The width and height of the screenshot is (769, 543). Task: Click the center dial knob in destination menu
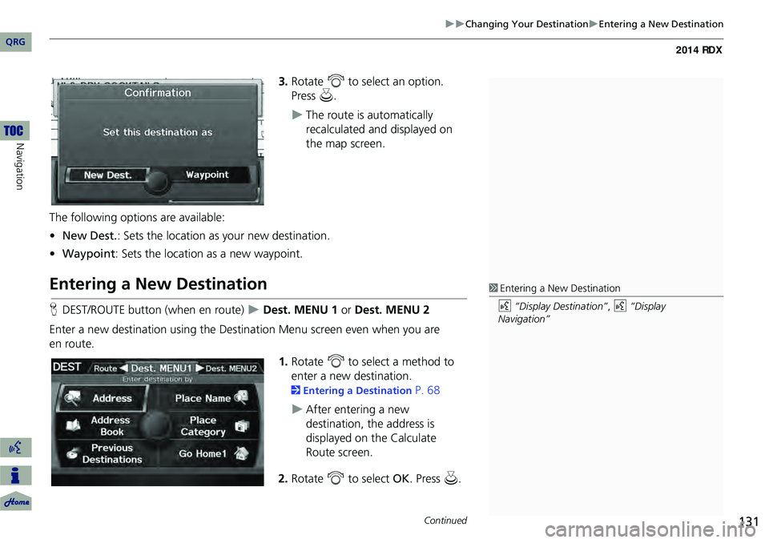coord(158,426)
